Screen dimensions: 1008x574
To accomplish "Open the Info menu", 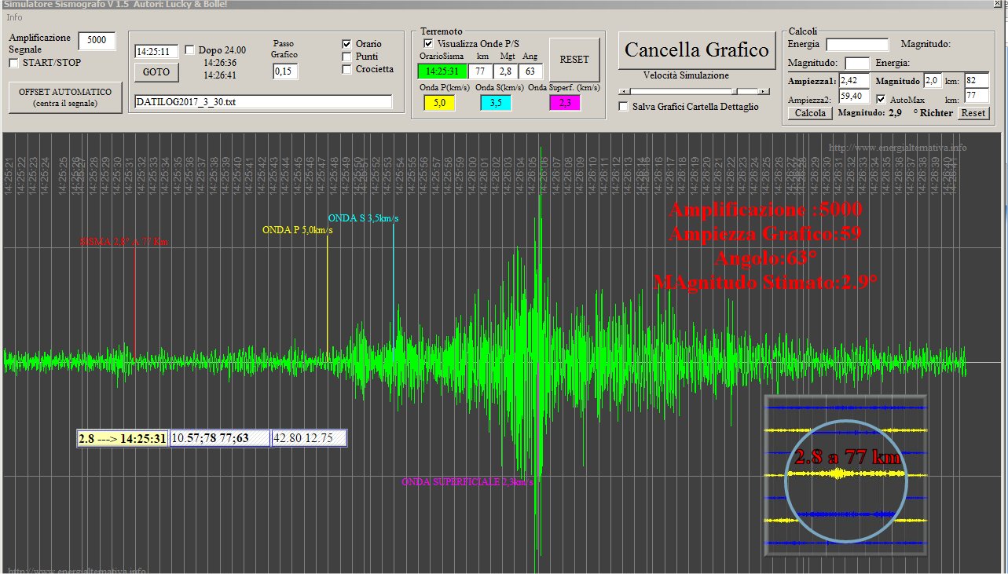I will [15, 17].
